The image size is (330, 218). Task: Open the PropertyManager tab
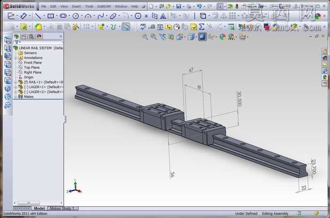point(24,36)
